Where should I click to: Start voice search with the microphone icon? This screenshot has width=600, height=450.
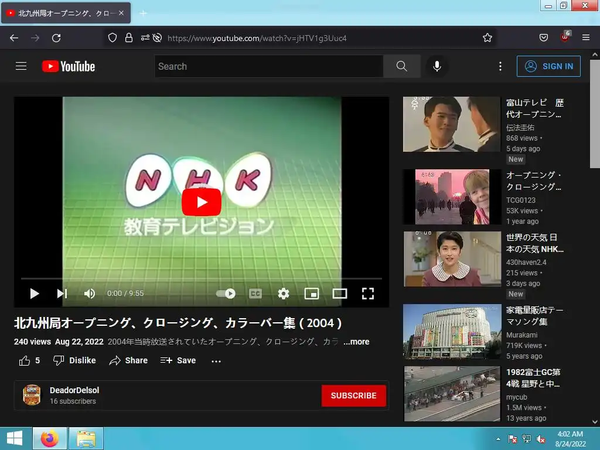tap(437, 66)
